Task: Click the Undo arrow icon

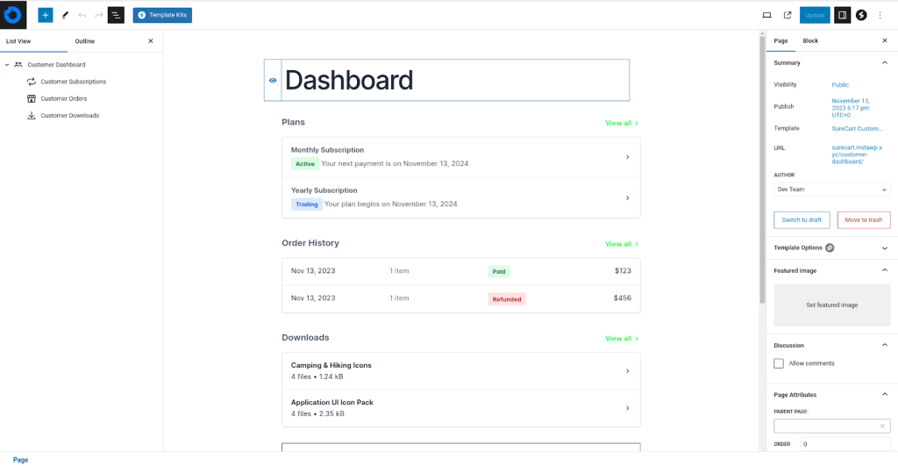Action: click(x=82, y=15)
